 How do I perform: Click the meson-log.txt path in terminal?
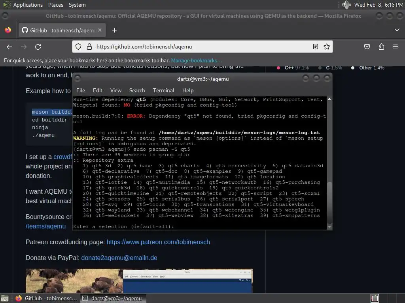[239, 133]
